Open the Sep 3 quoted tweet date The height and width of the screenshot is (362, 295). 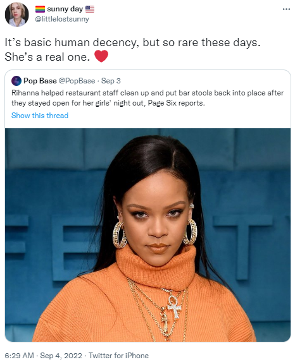(111, 81)
